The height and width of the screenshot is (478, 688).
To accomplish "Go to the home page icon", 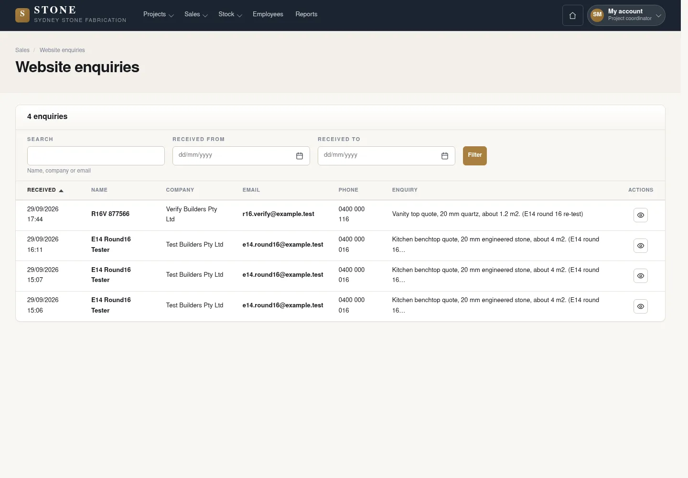I will (572, 15).
